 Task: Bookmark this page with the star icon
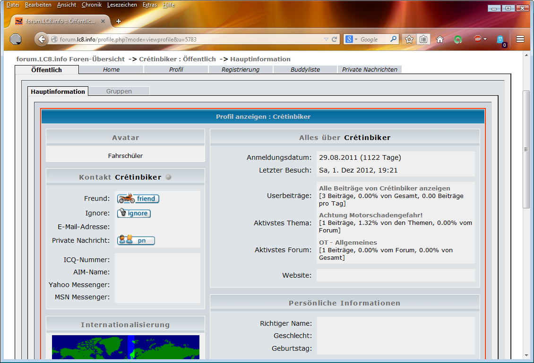(409, 40)
